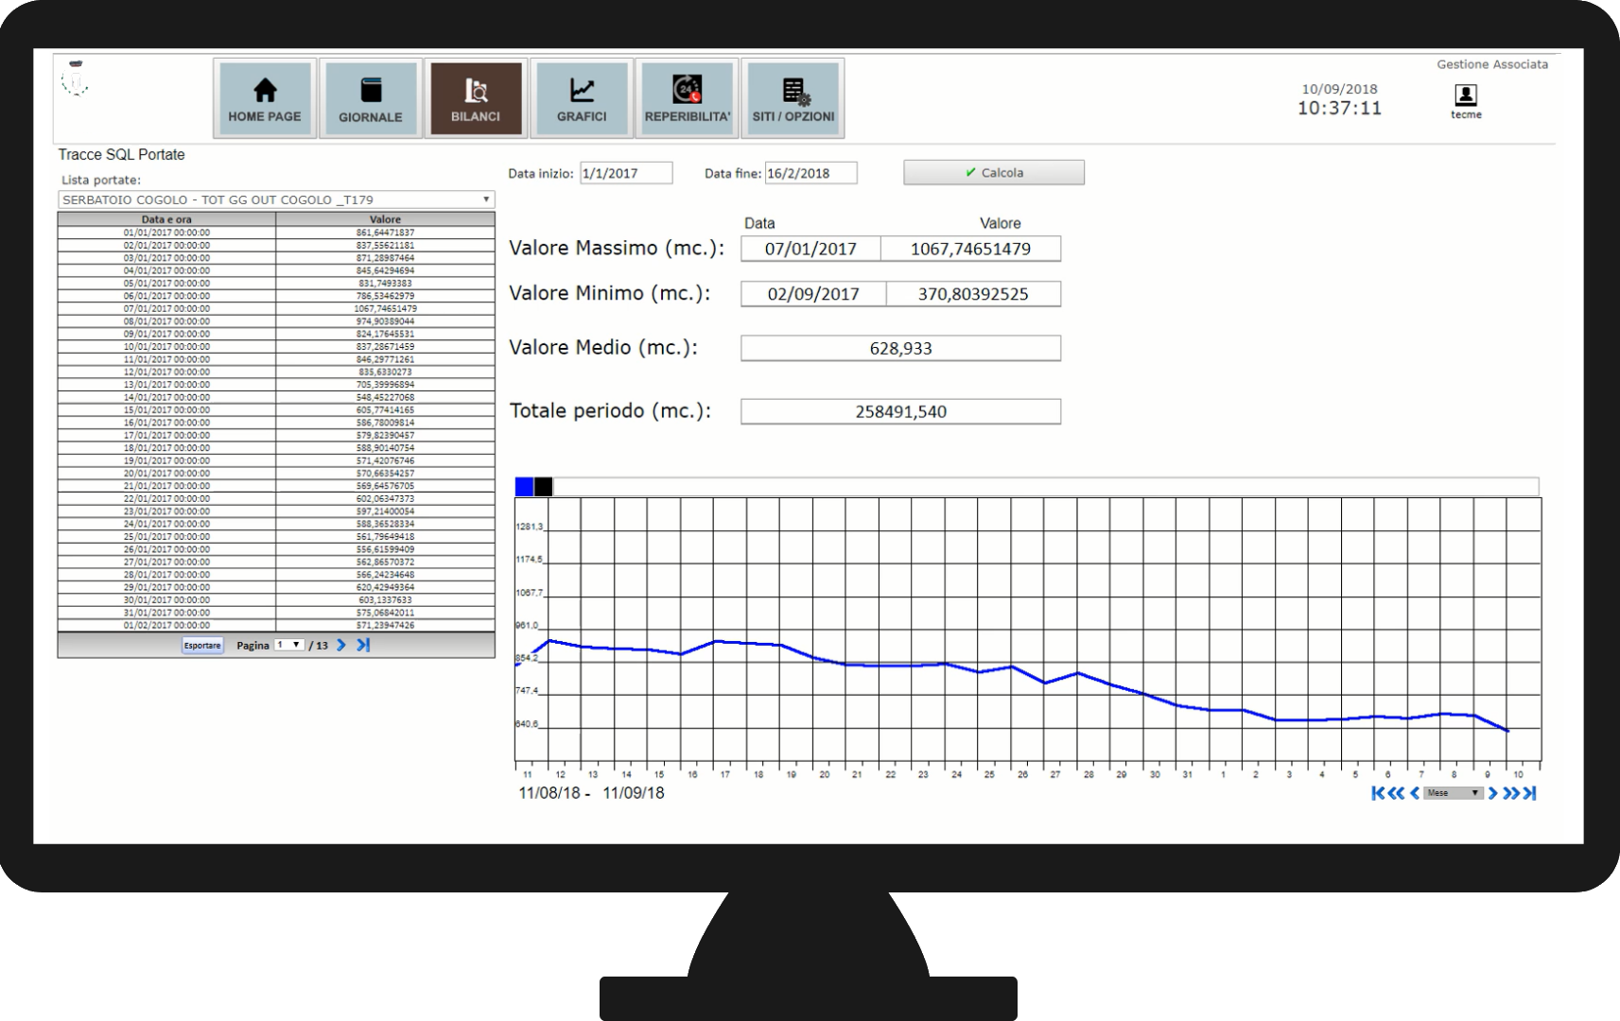Screen dimensions: 1620x1021
Task: Click the Valore Minimo date 02/09/2017
Action: click(813, 294)
